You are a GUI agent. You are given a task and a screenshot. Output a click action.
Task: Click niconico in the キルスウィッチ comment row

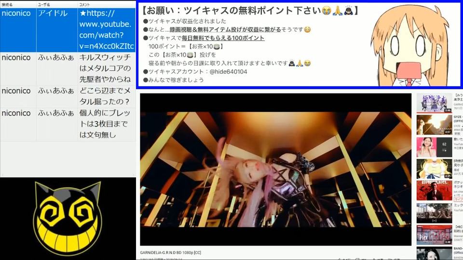tap(16, 58)
